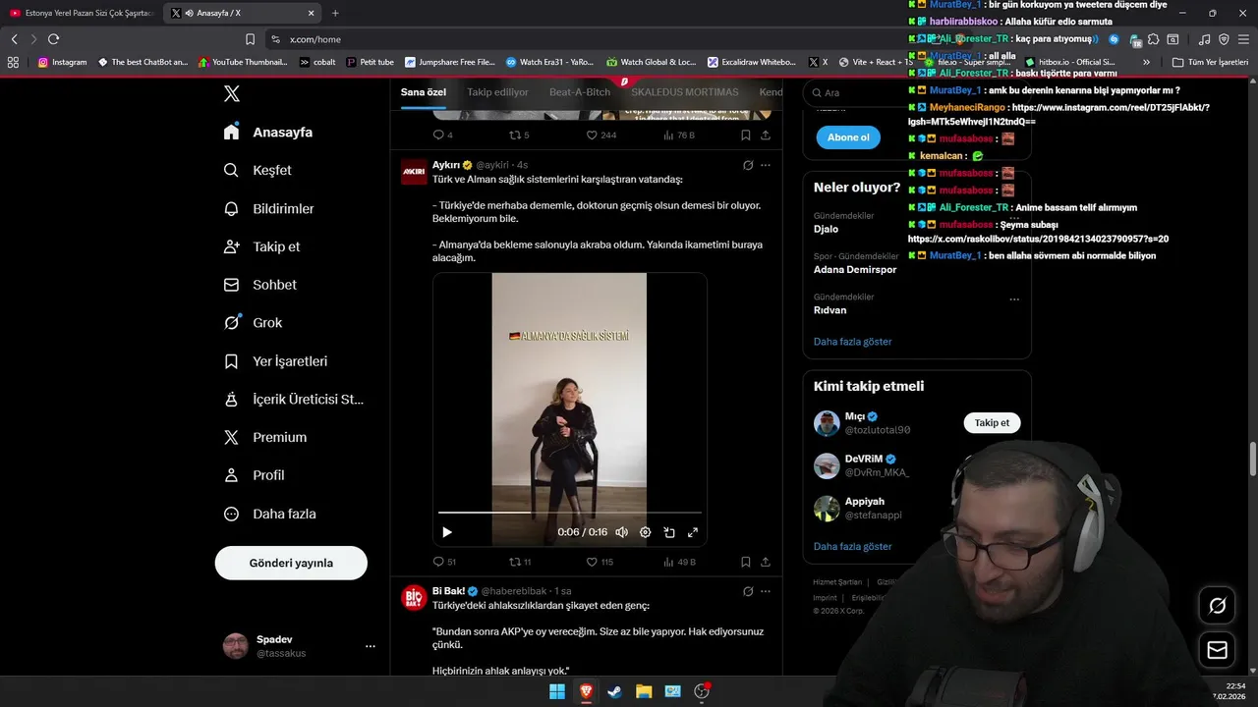
Task: Share the top post showing 76 B views
Action: coord(766,135)
